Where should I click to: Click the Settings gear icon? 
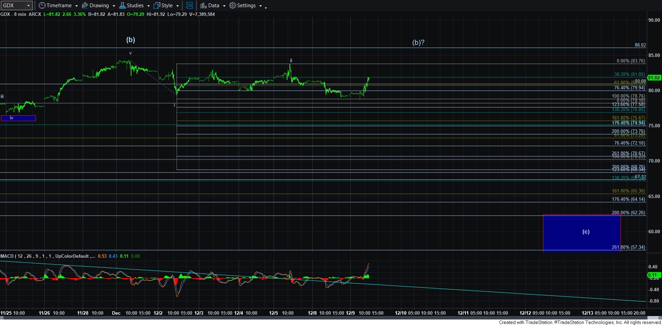[233, 6]
